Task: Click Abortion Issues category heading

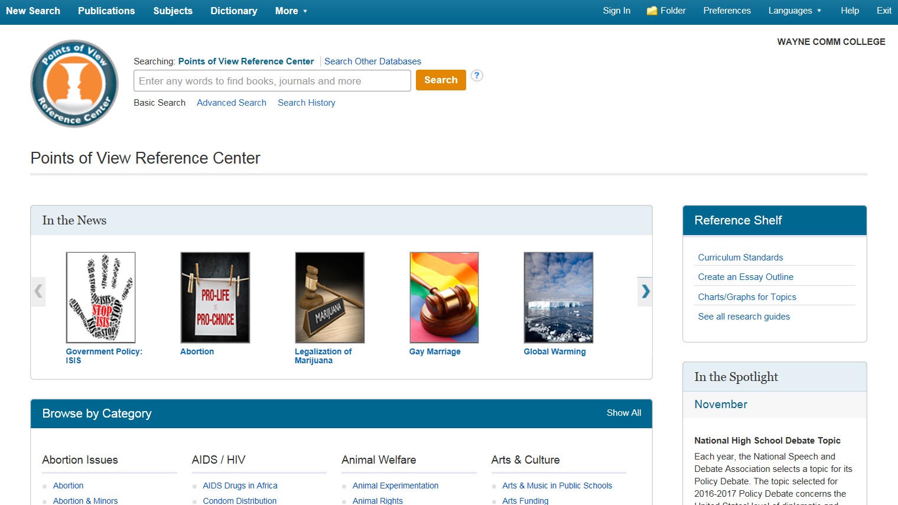Action: click(x=80, y=460)
